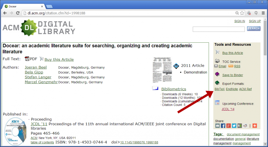Click the general tag link
This screenshot has height=147, width=268.
click(240, 139)
